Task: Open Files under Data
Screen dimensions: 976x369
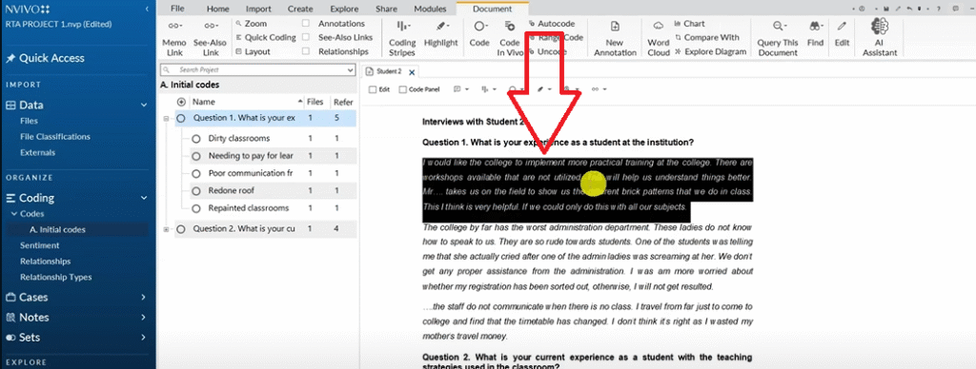Action: (29, 121)
